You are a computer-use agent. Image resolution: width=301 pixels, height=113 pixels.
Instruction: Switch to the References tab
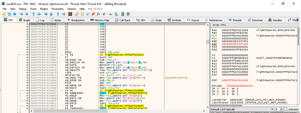[214, 20]
